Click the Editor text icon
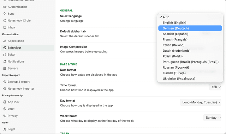The image size is (226, 134). (x=5, y=55)
